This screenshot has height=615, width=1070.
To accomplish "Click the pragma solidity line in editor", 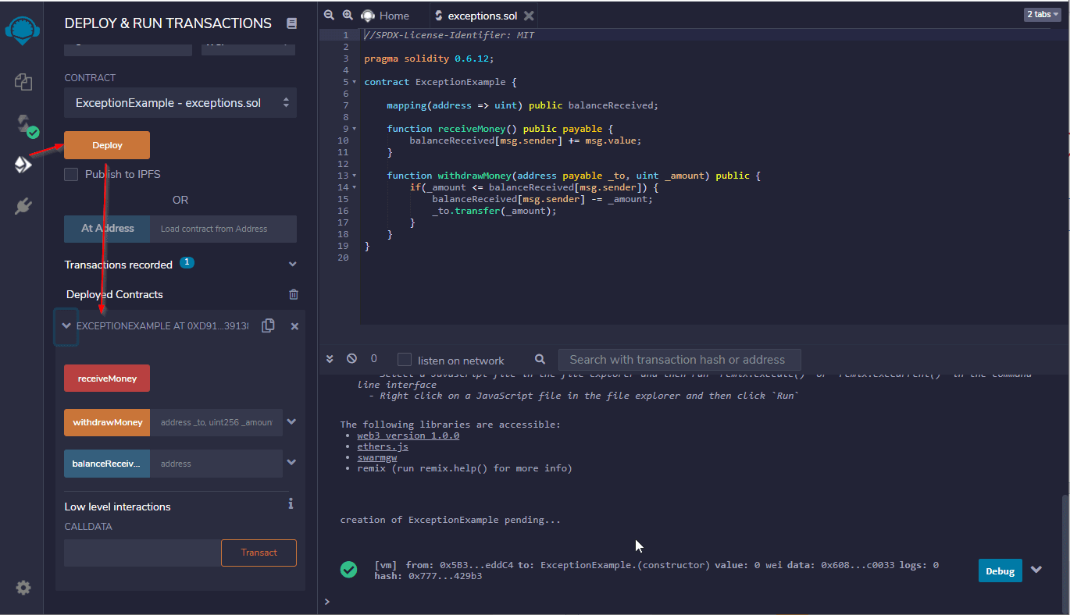I will pos(429,59).
